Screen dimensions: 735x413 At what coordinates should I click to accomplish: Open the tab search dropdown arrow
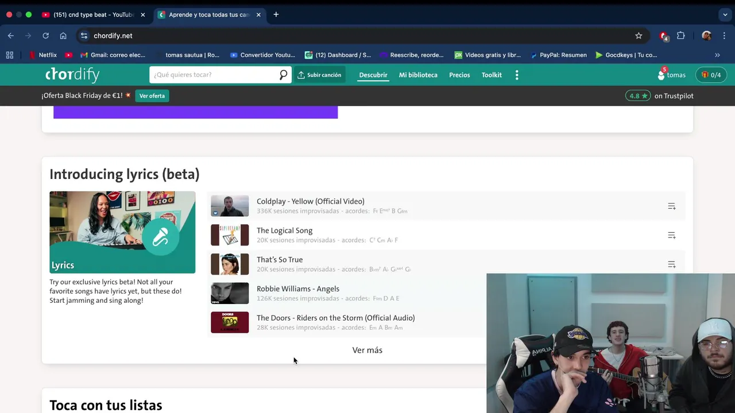725,14
